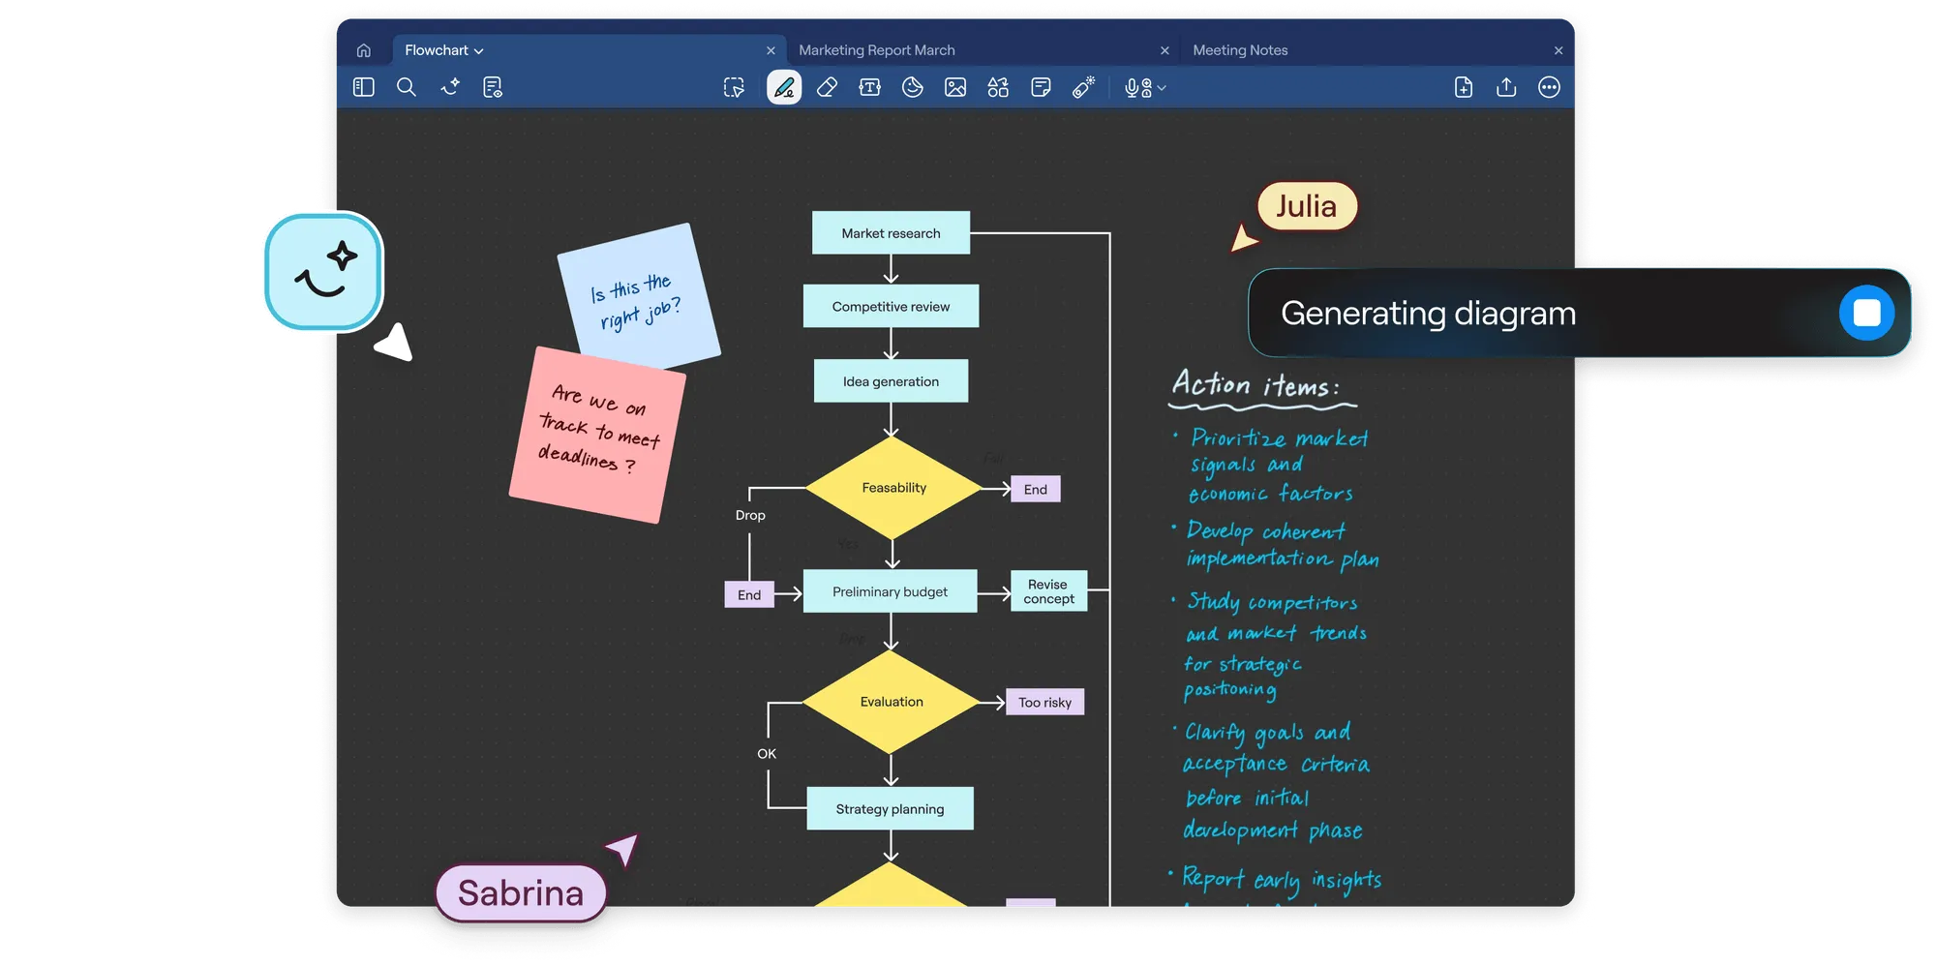The height and width of the screenshot is (966, 1936).
Task: Expand the audio recording options chevron
Action: tap(1162, 88)
